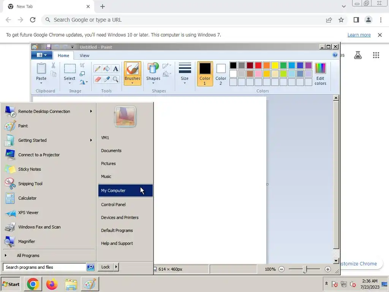
Task: Launch Calculator from the Start menu
Action: pos(49,198)
